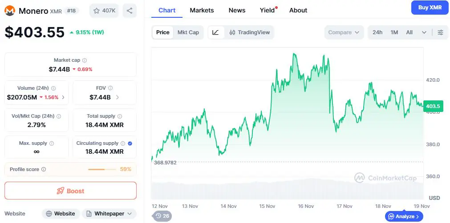This screenshot has width=450, height=223.
Task: Select the Price chart toggle
Action: point(163,32)
